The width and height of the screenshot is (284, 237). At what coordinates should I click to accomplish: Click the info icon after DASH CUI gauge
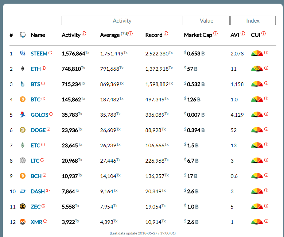266,190
